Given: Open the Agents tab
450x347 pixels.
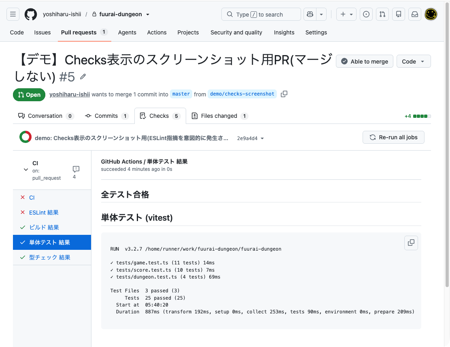Looking at the screenshot, I should 127,32.
